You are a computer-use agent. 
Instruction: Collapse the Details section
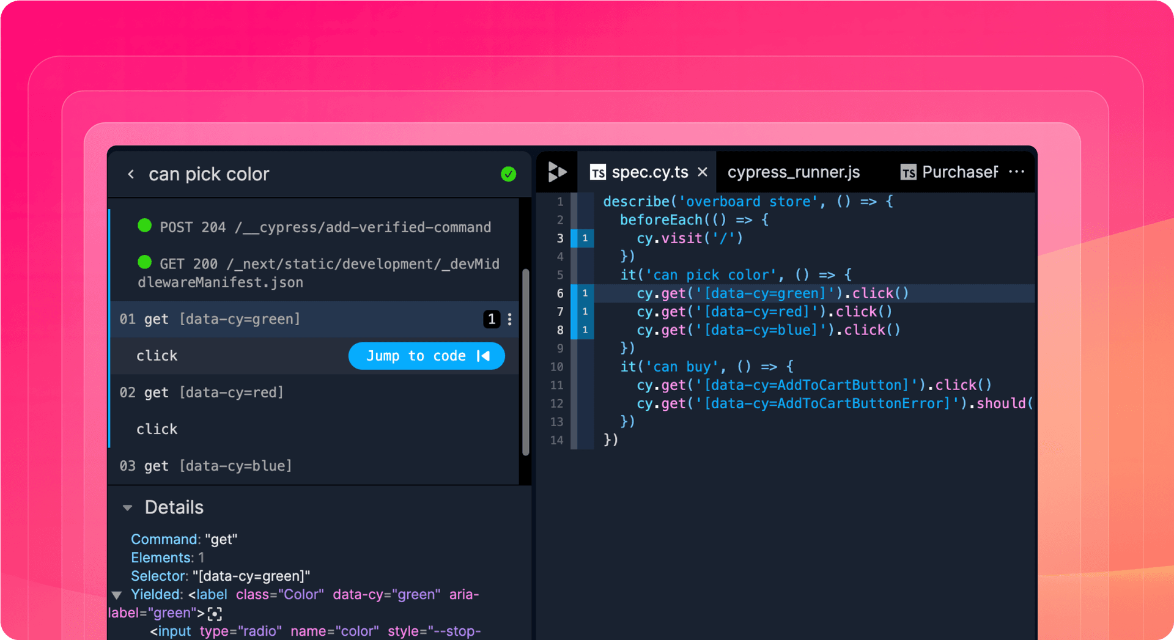(x=128, y=507)
